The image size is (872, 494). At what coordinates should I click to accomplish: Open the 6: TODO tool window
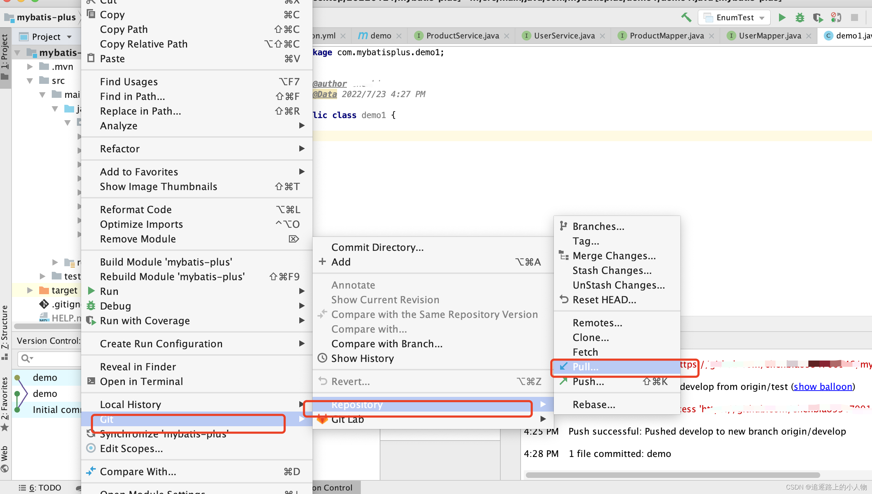coord(40,487)
